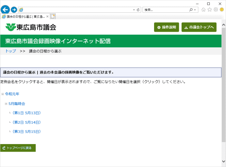Go to 市議会トップへ button
The width and height of the screenshot is (226, 167).
coord(199,27)
